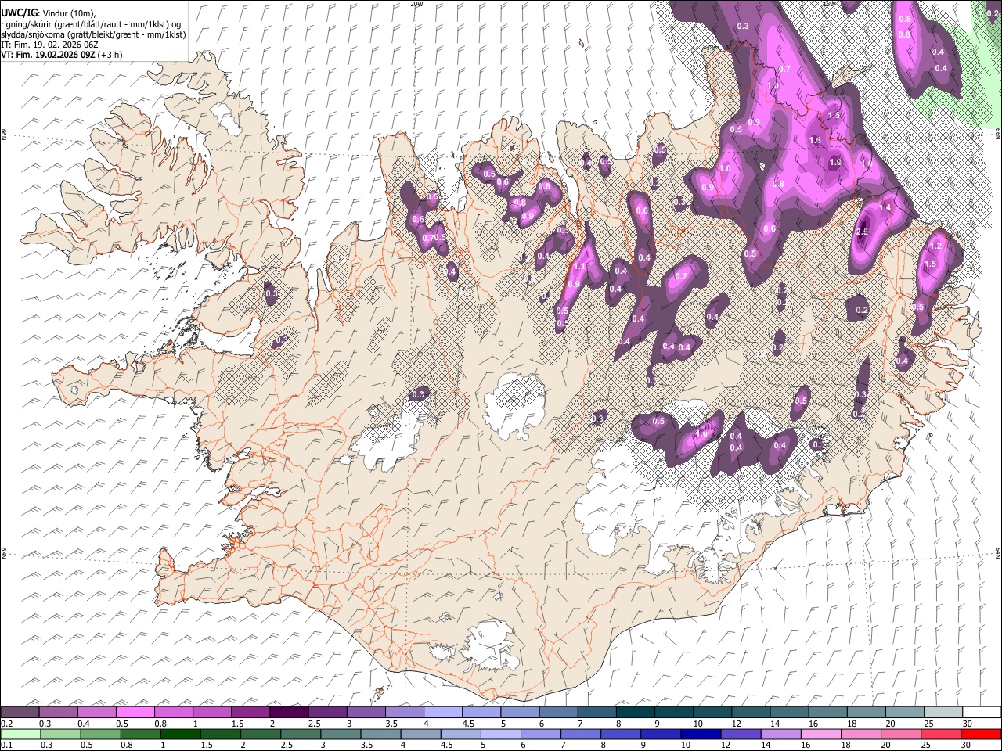
Task: Click the palest green lower swatch at 0.1
Action: [20, 735]
